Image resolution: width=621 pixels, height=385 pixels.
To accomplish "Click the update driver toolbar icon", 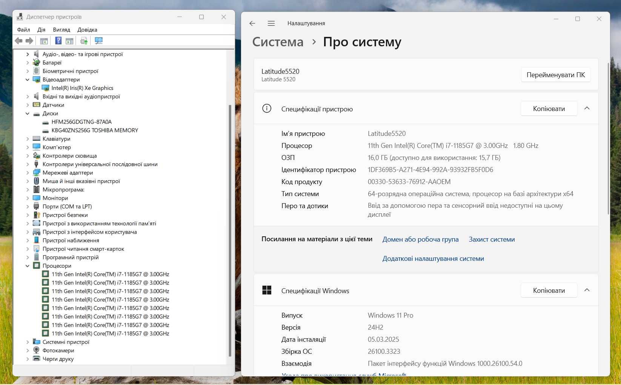I will (84, 41).
